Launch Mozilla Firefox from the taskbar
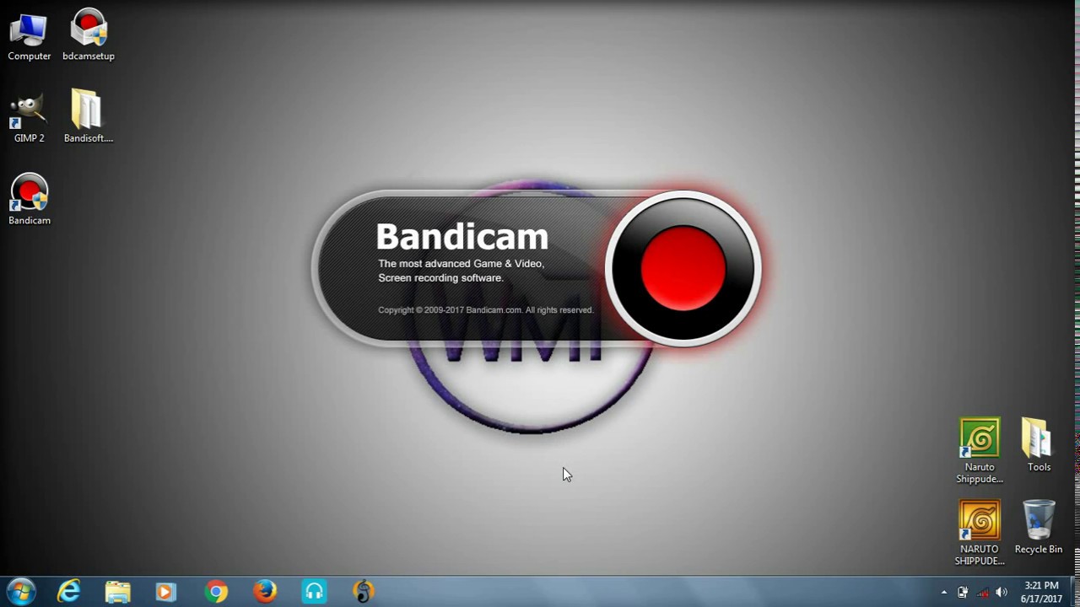 (265, 592)
